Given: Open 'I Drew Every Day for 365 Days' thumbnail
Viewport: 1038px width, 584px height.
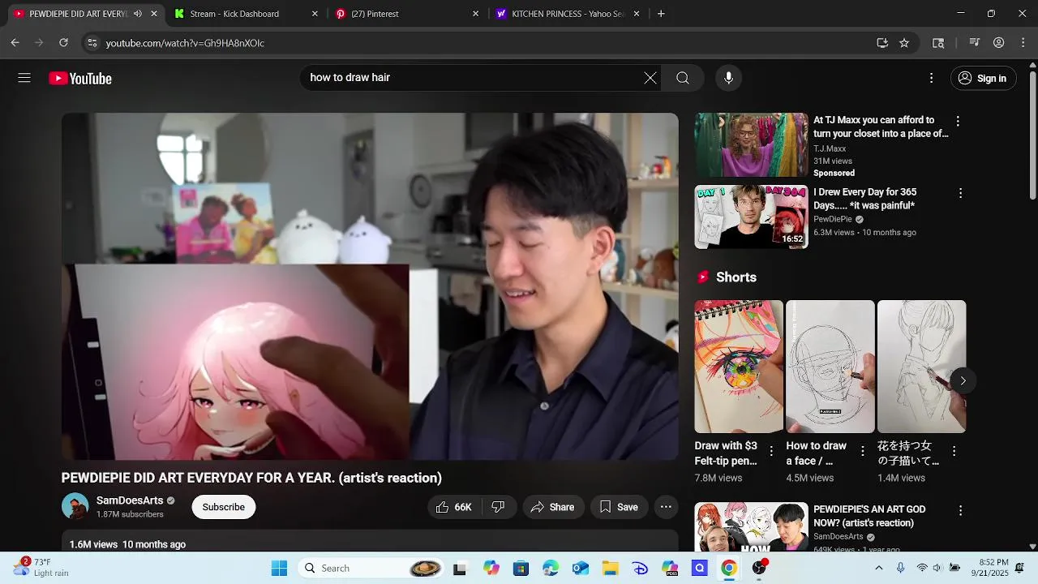Looking at the screenshot, I should coord(751,217).
